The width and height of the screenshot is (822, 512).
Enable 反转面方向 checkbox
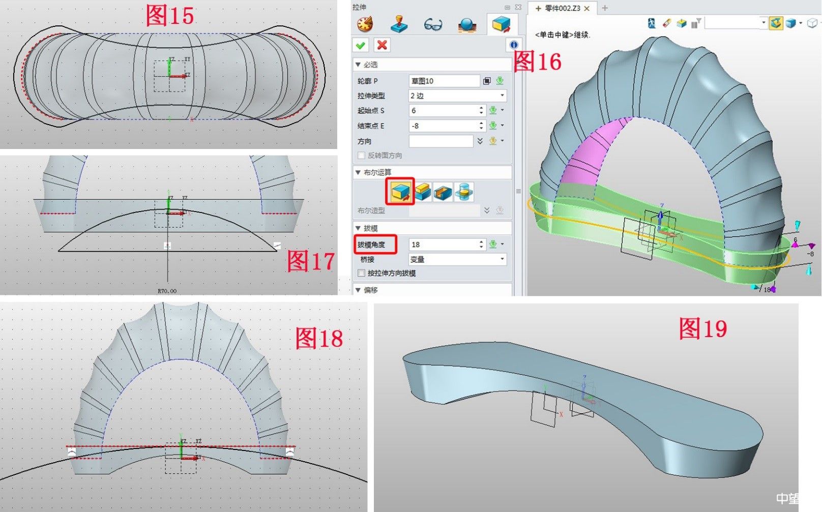362,156
